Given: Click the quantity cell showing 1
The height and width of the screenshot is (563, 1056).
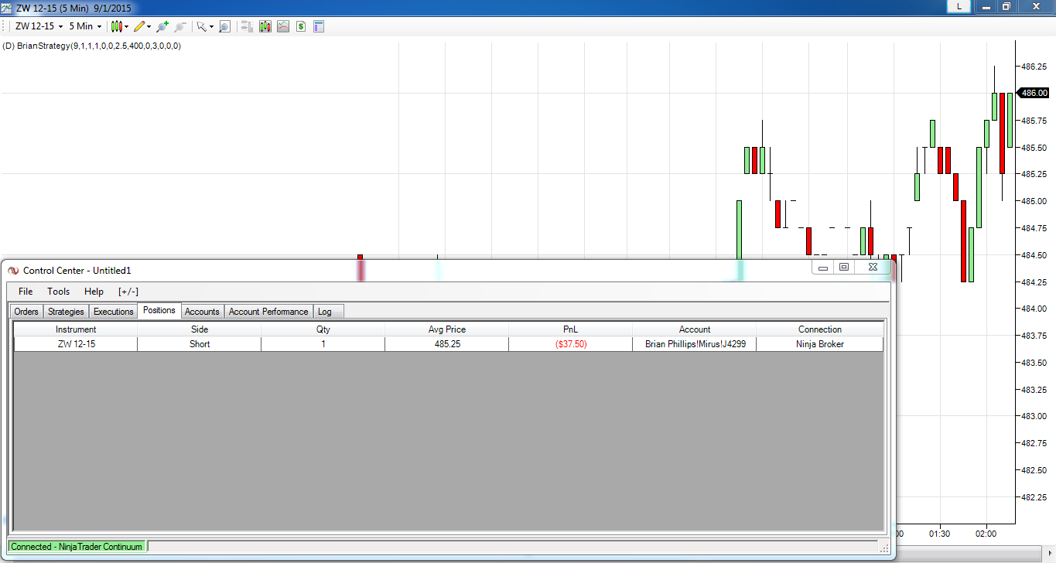Looking at the screenshot, I should pyautogui.click(x=323, y=344).
